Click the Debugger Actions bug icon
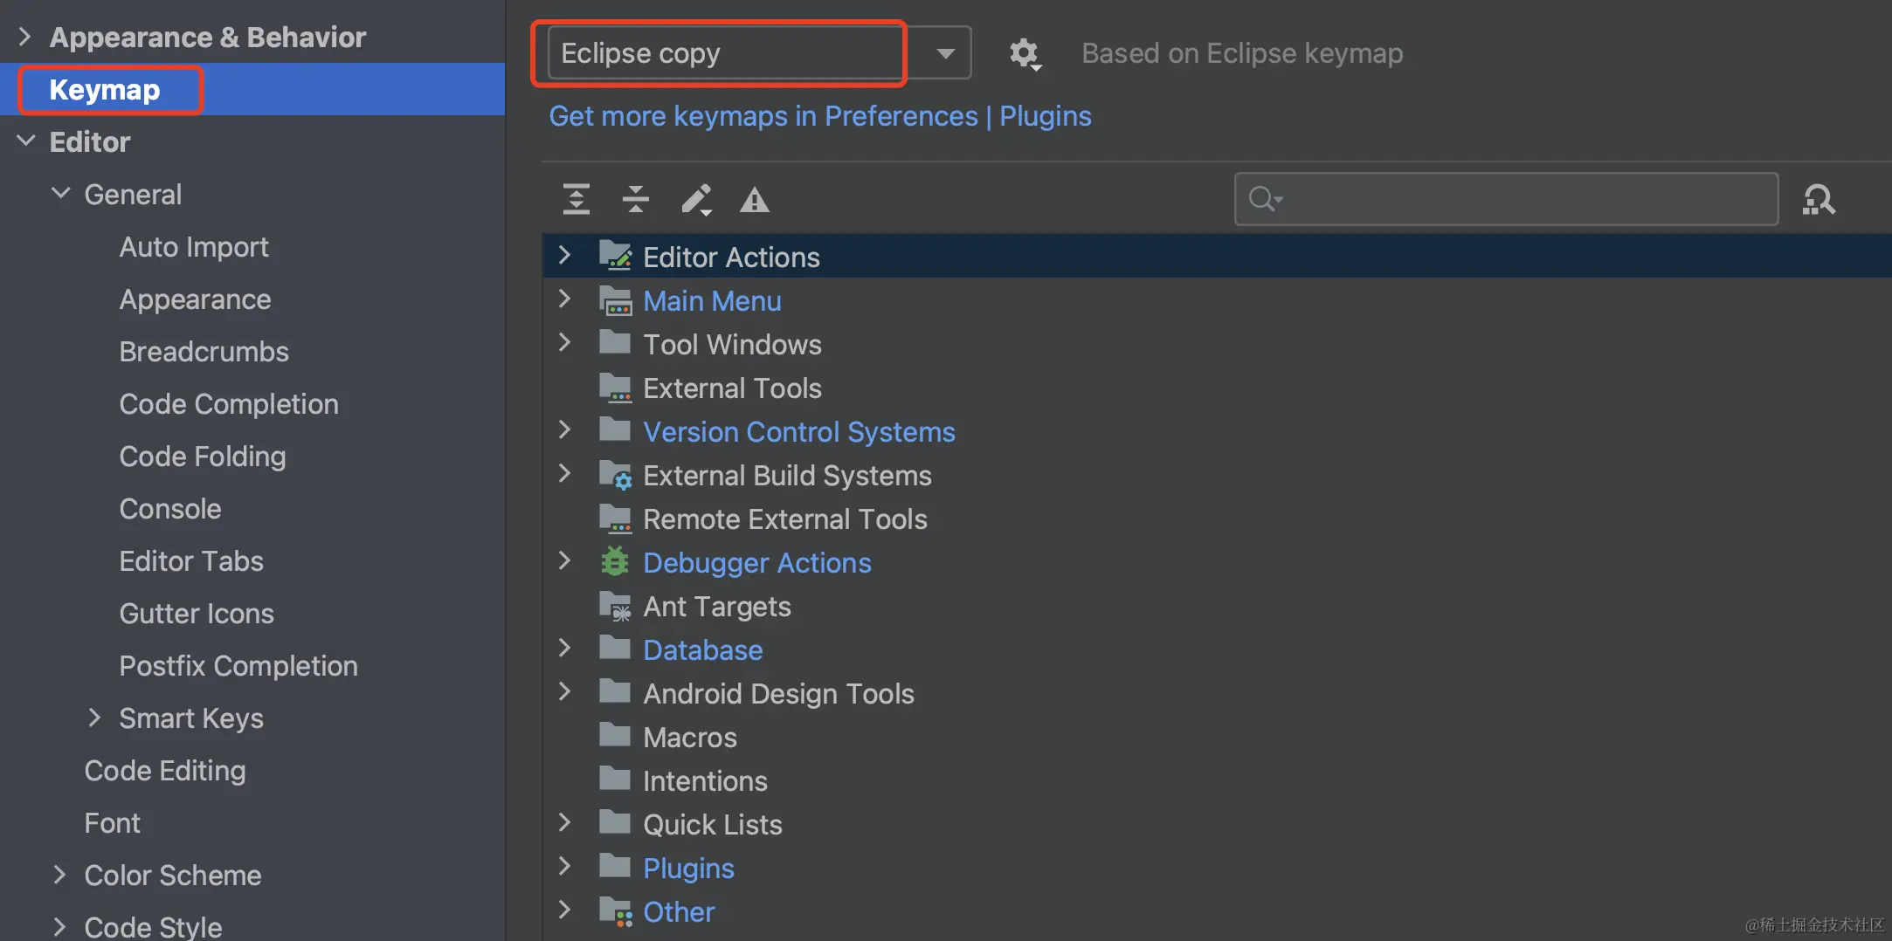The image size is (1892, 941). point(615,562)
